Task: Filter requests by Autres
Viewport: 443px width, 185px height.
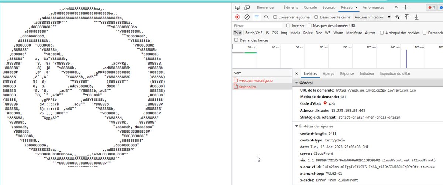Action: point(370,33)
